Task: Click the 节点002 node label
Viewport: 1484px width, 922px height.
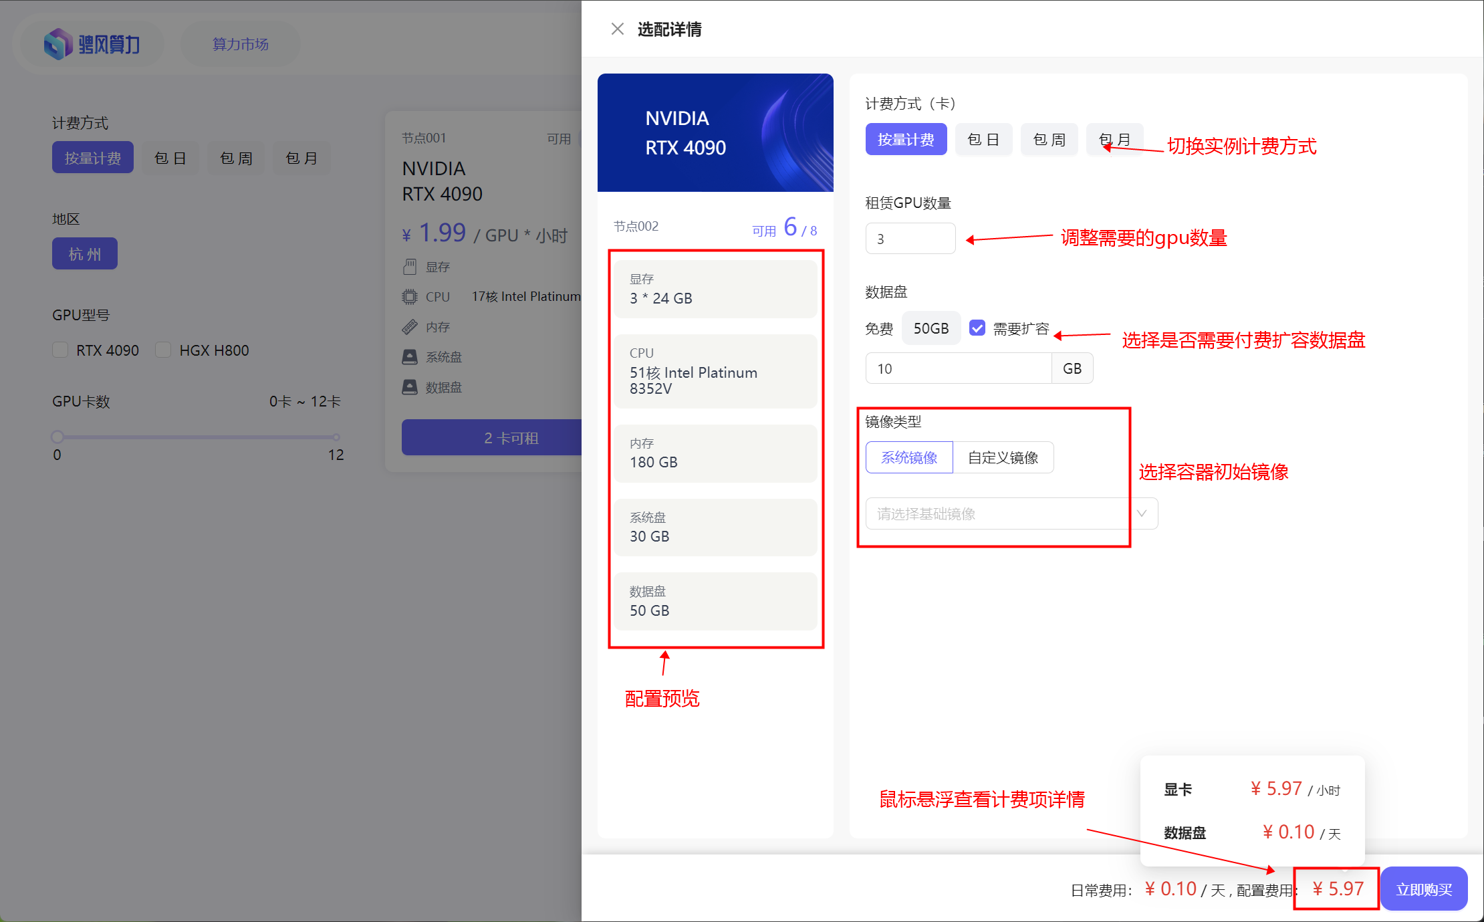Action: (636, 227)
